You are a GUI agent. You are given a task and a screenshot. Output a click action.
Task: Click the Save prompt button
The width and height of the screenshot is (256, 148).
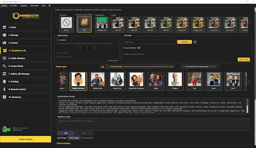[84, 133]
